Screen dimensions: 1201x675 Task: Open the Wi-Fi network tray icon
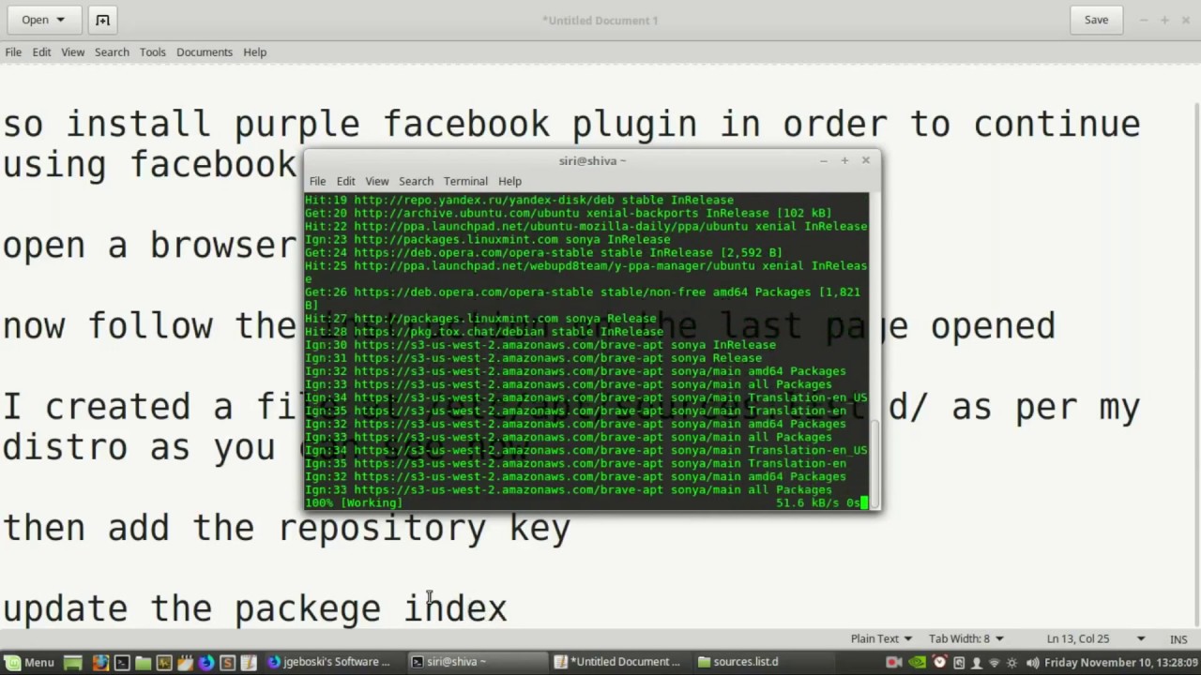tap(995, 663)
